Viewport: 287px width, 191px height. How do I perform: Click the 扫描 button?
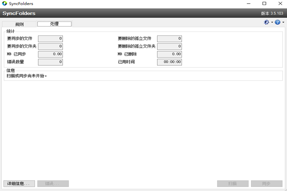pos(232,183)
